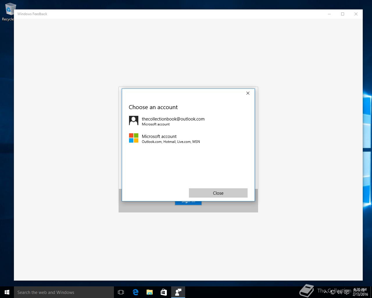Open Task View from taskbar
The image size is (372, 298).
[x=121, y=292]
